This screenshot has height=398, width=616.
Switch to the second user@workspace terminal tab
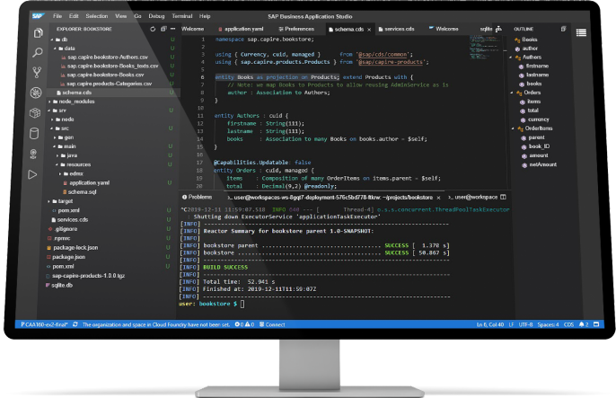473,197
